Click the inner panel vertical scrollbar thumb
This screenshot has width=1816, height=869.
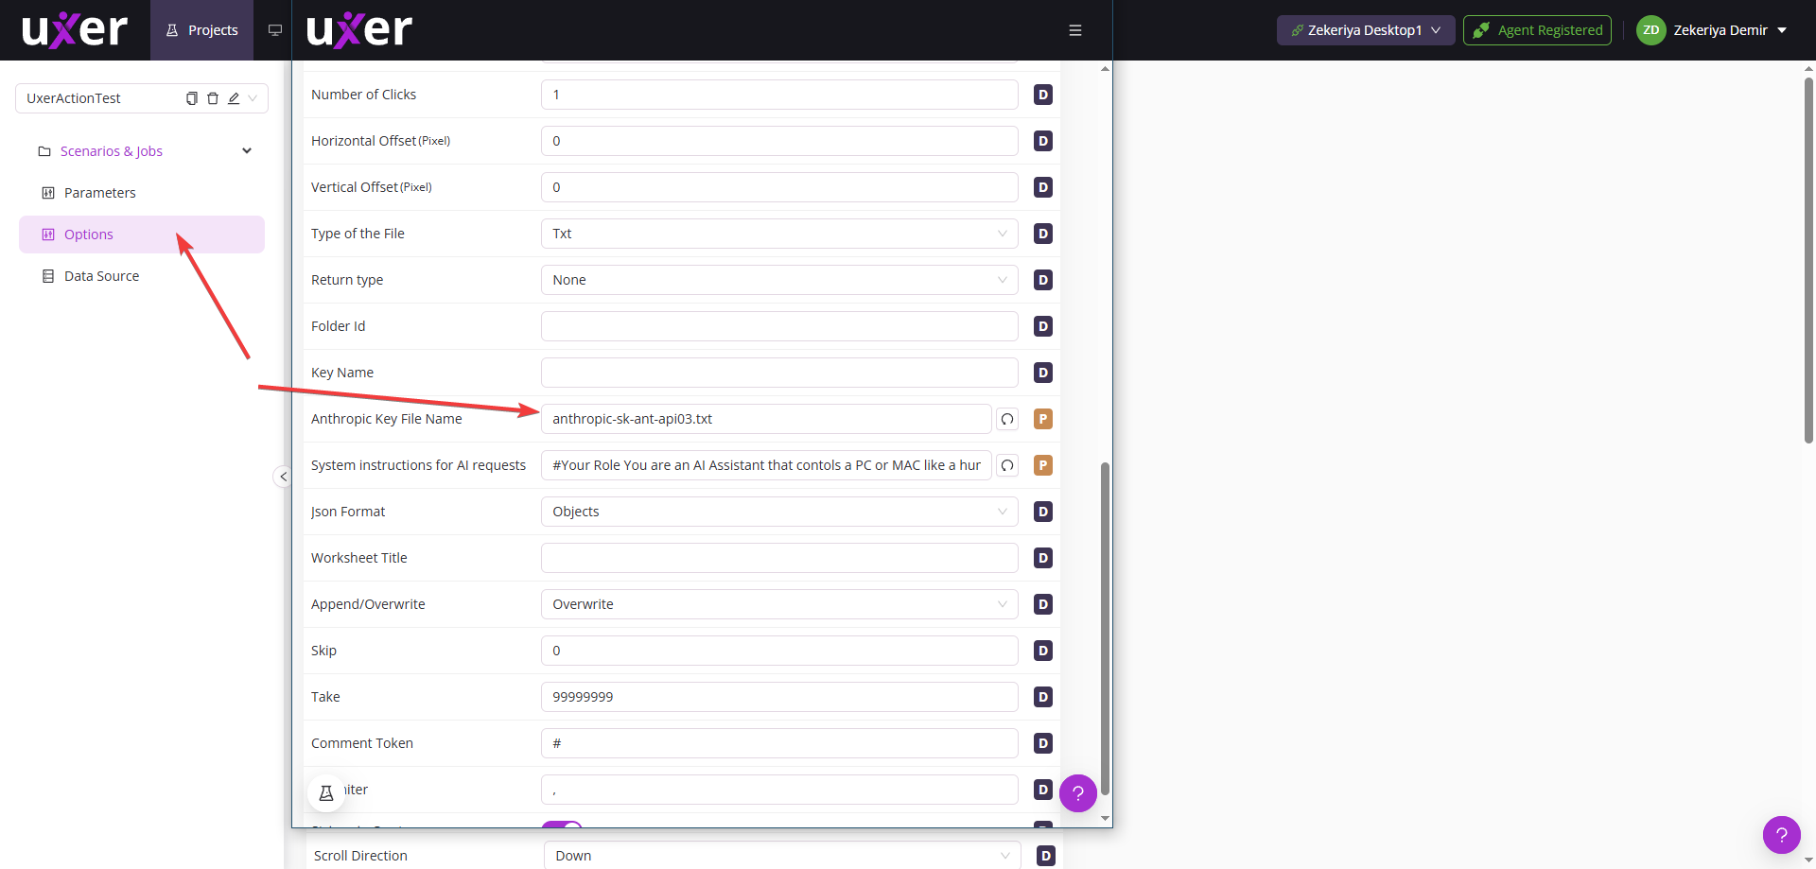click(x=1105, y=629)
